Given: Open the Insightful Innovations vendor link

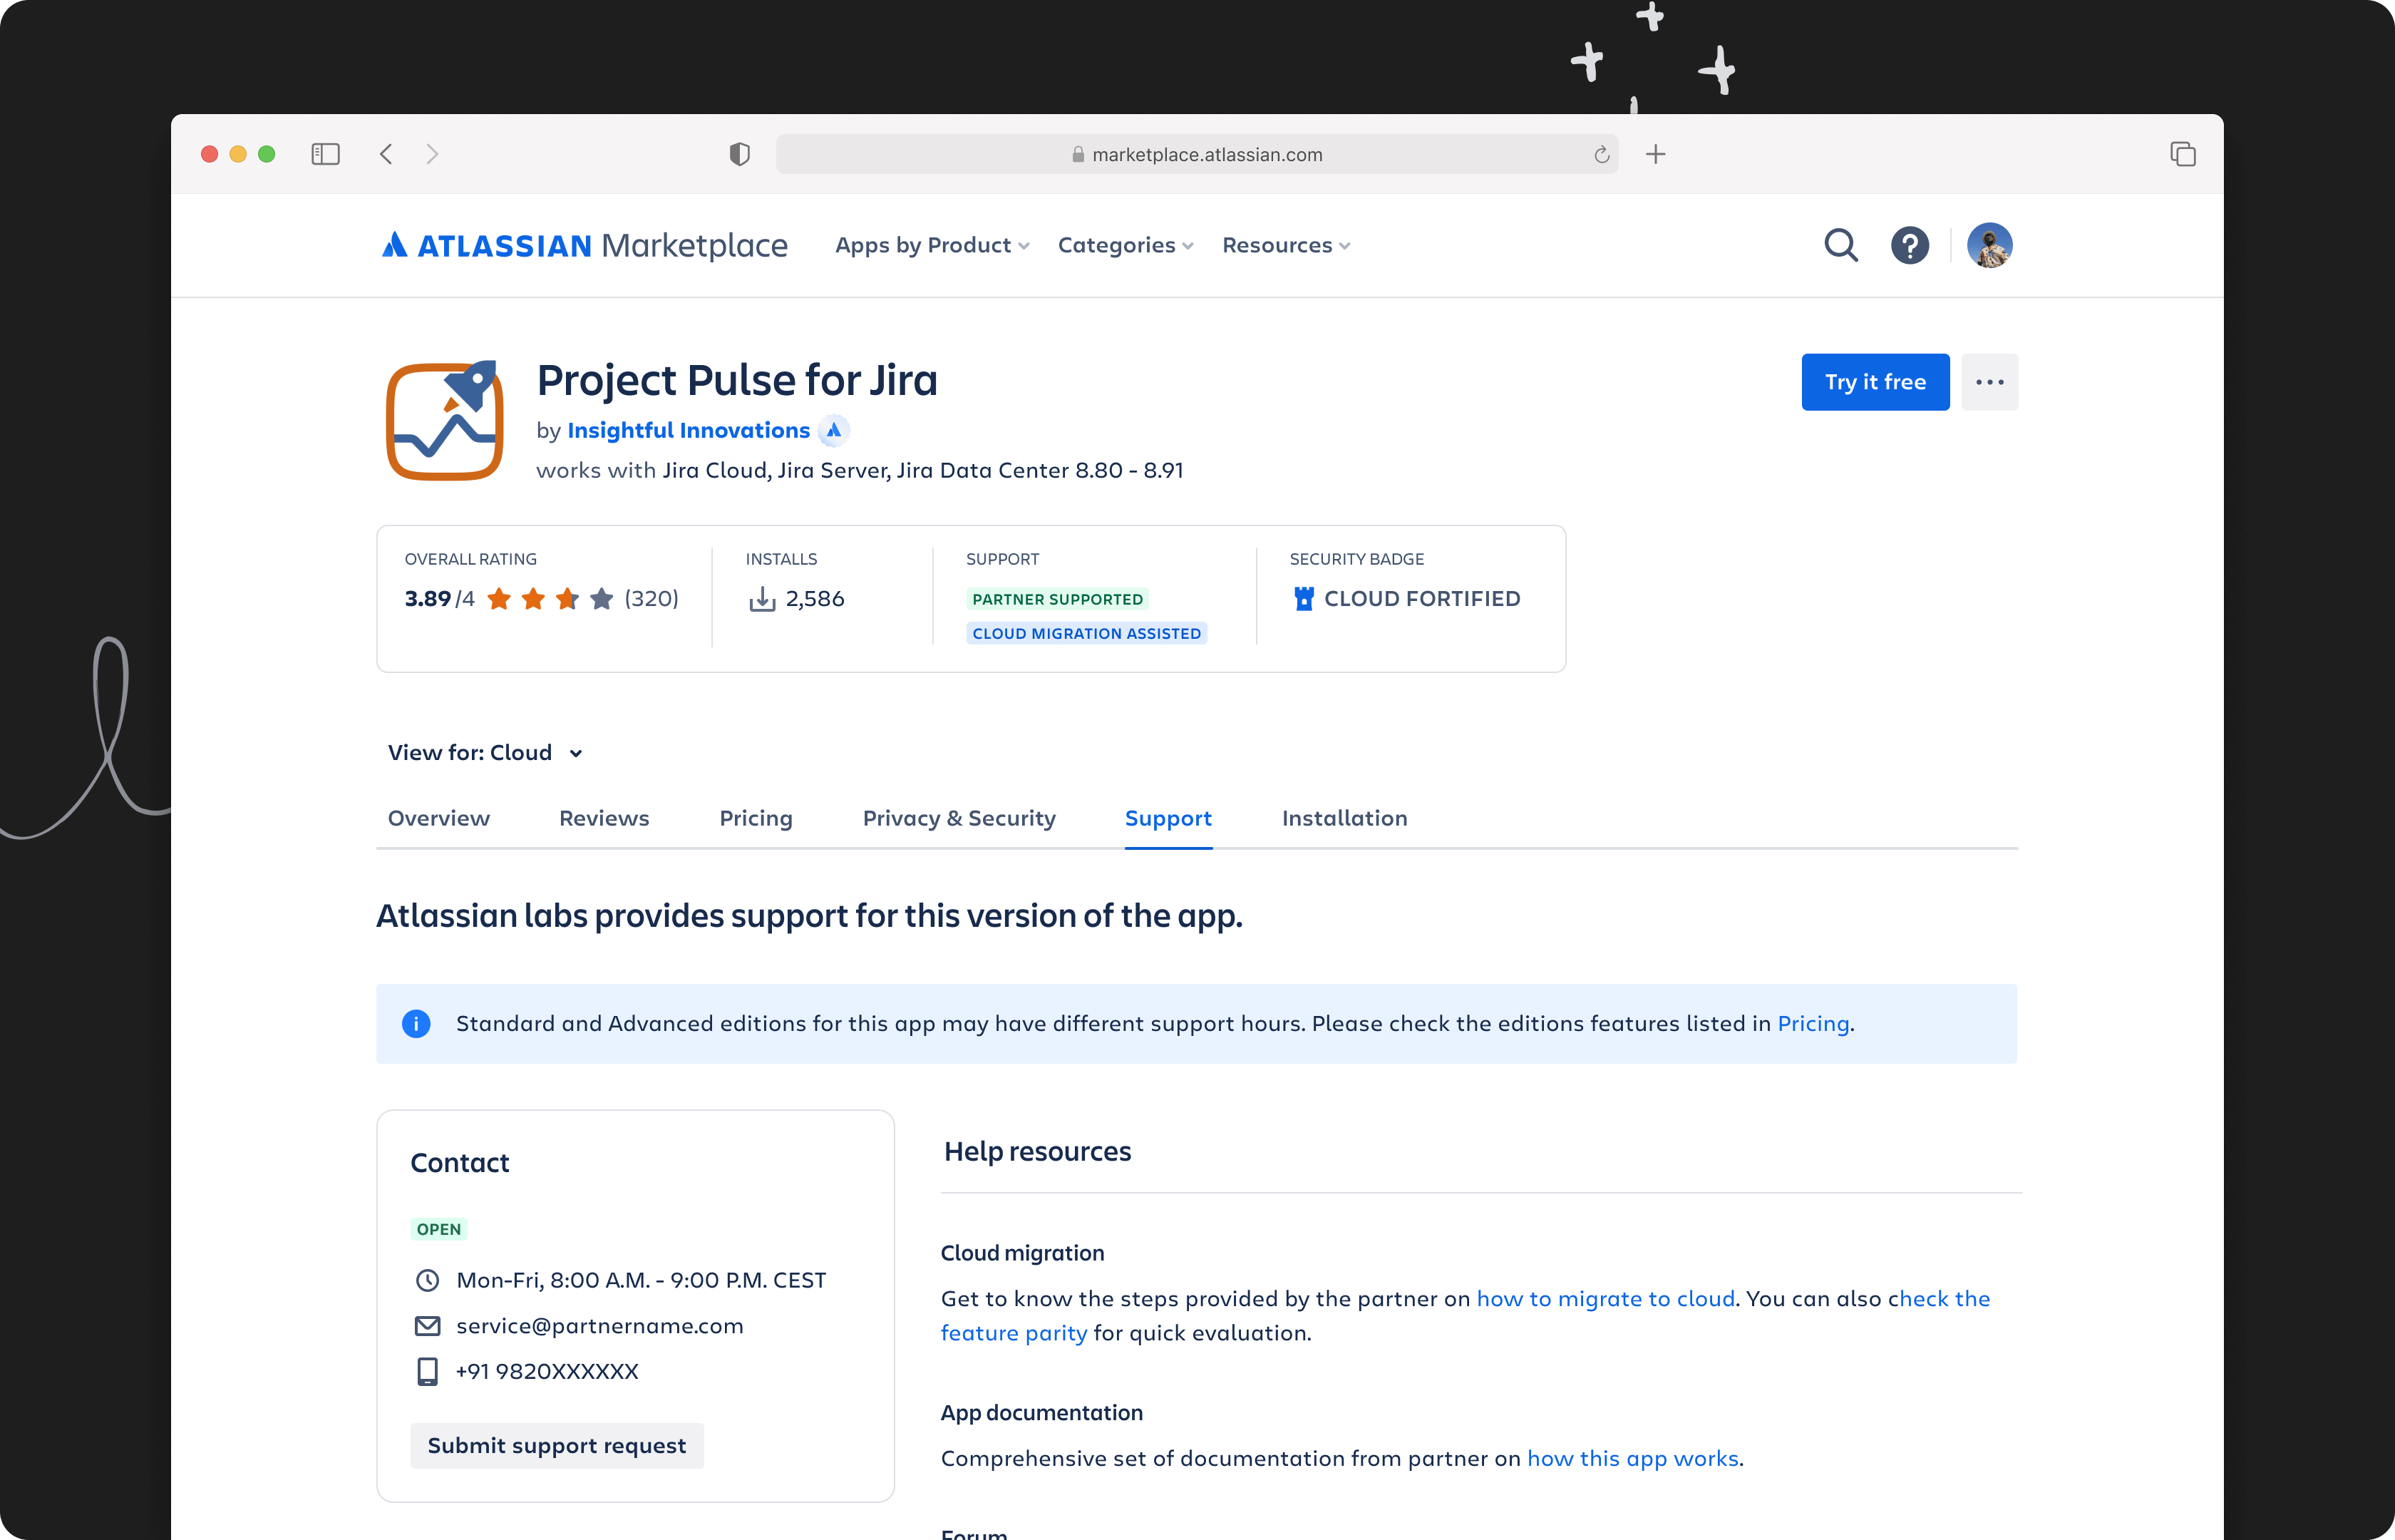Looking at the screenshot, I should point(688,430).
